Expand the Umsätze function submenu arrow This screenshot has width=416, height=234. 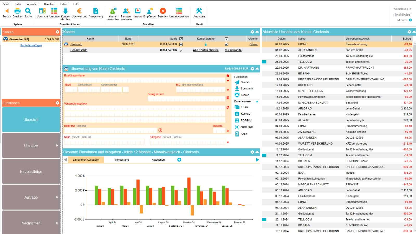point(57,146)
